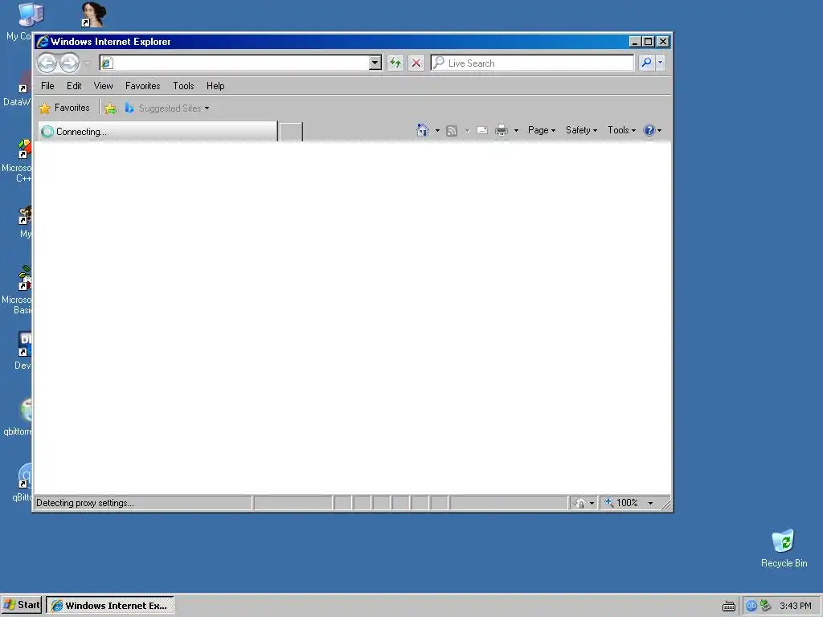Click the Back navigation arrow button
The height and width of the screenshot is (617, 823).
point(47,63)
